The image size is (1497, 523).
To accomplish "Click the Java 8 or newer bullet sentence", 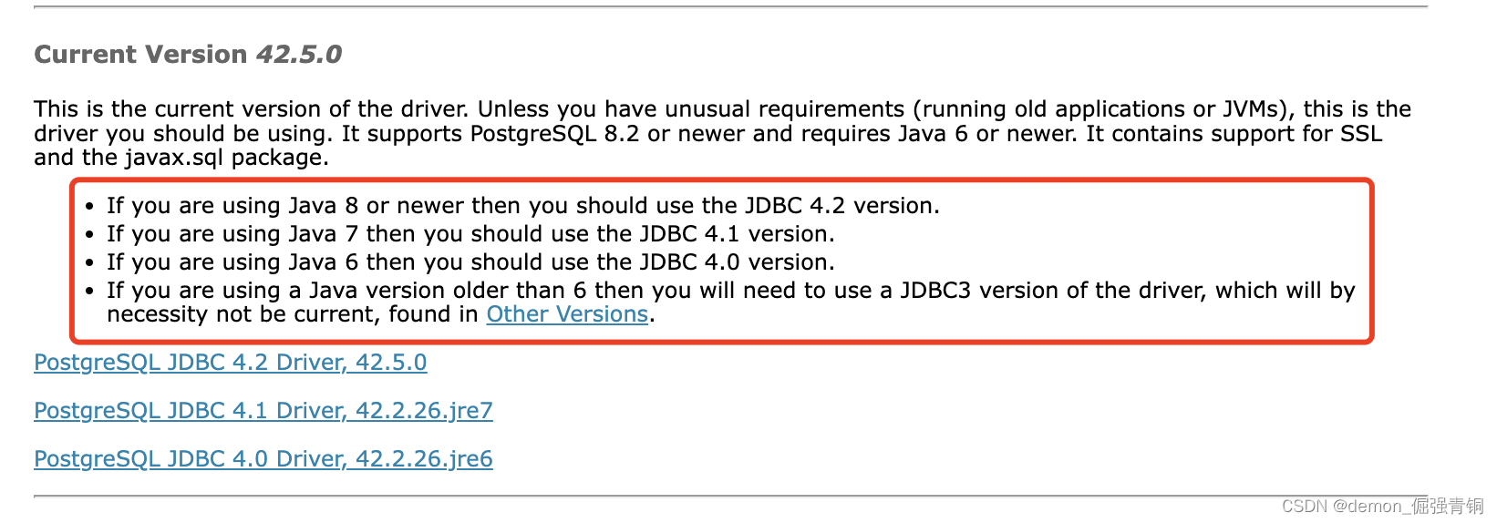I will click(x=522, y=206).
